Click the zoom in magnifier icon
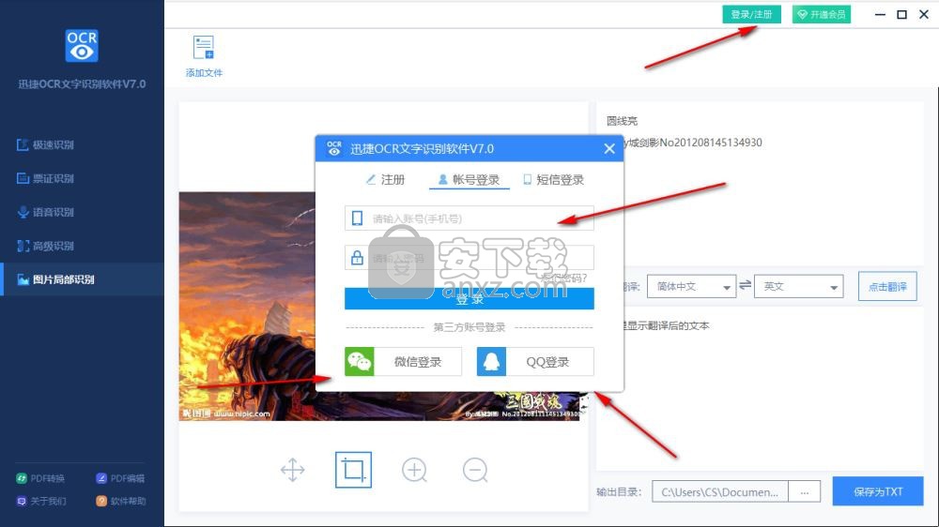 click(x=414, y=470)
